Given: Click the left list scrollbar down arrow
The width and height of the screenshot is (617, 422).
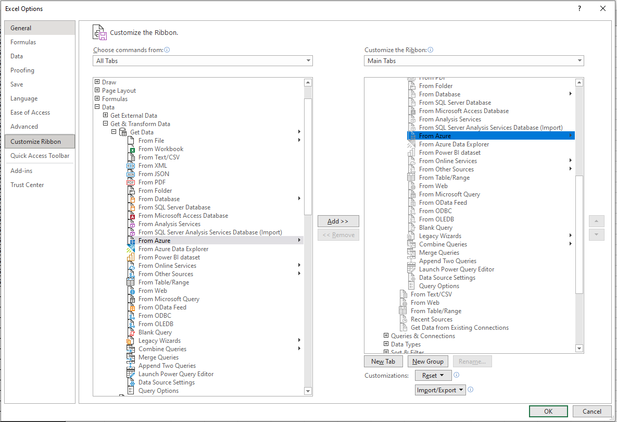Looking at the screenshot, I should pos(308,391).
